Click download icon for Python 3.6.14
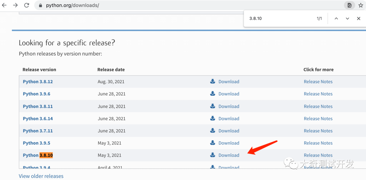This screenshot has width=366, height=180. tap(212, 118)
